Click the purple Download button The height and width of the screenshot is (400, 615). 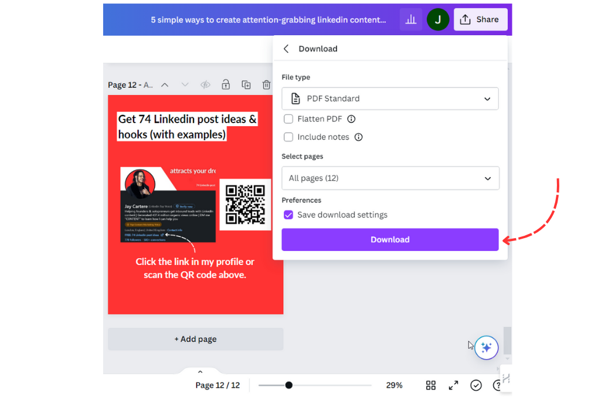click(390, 239)
